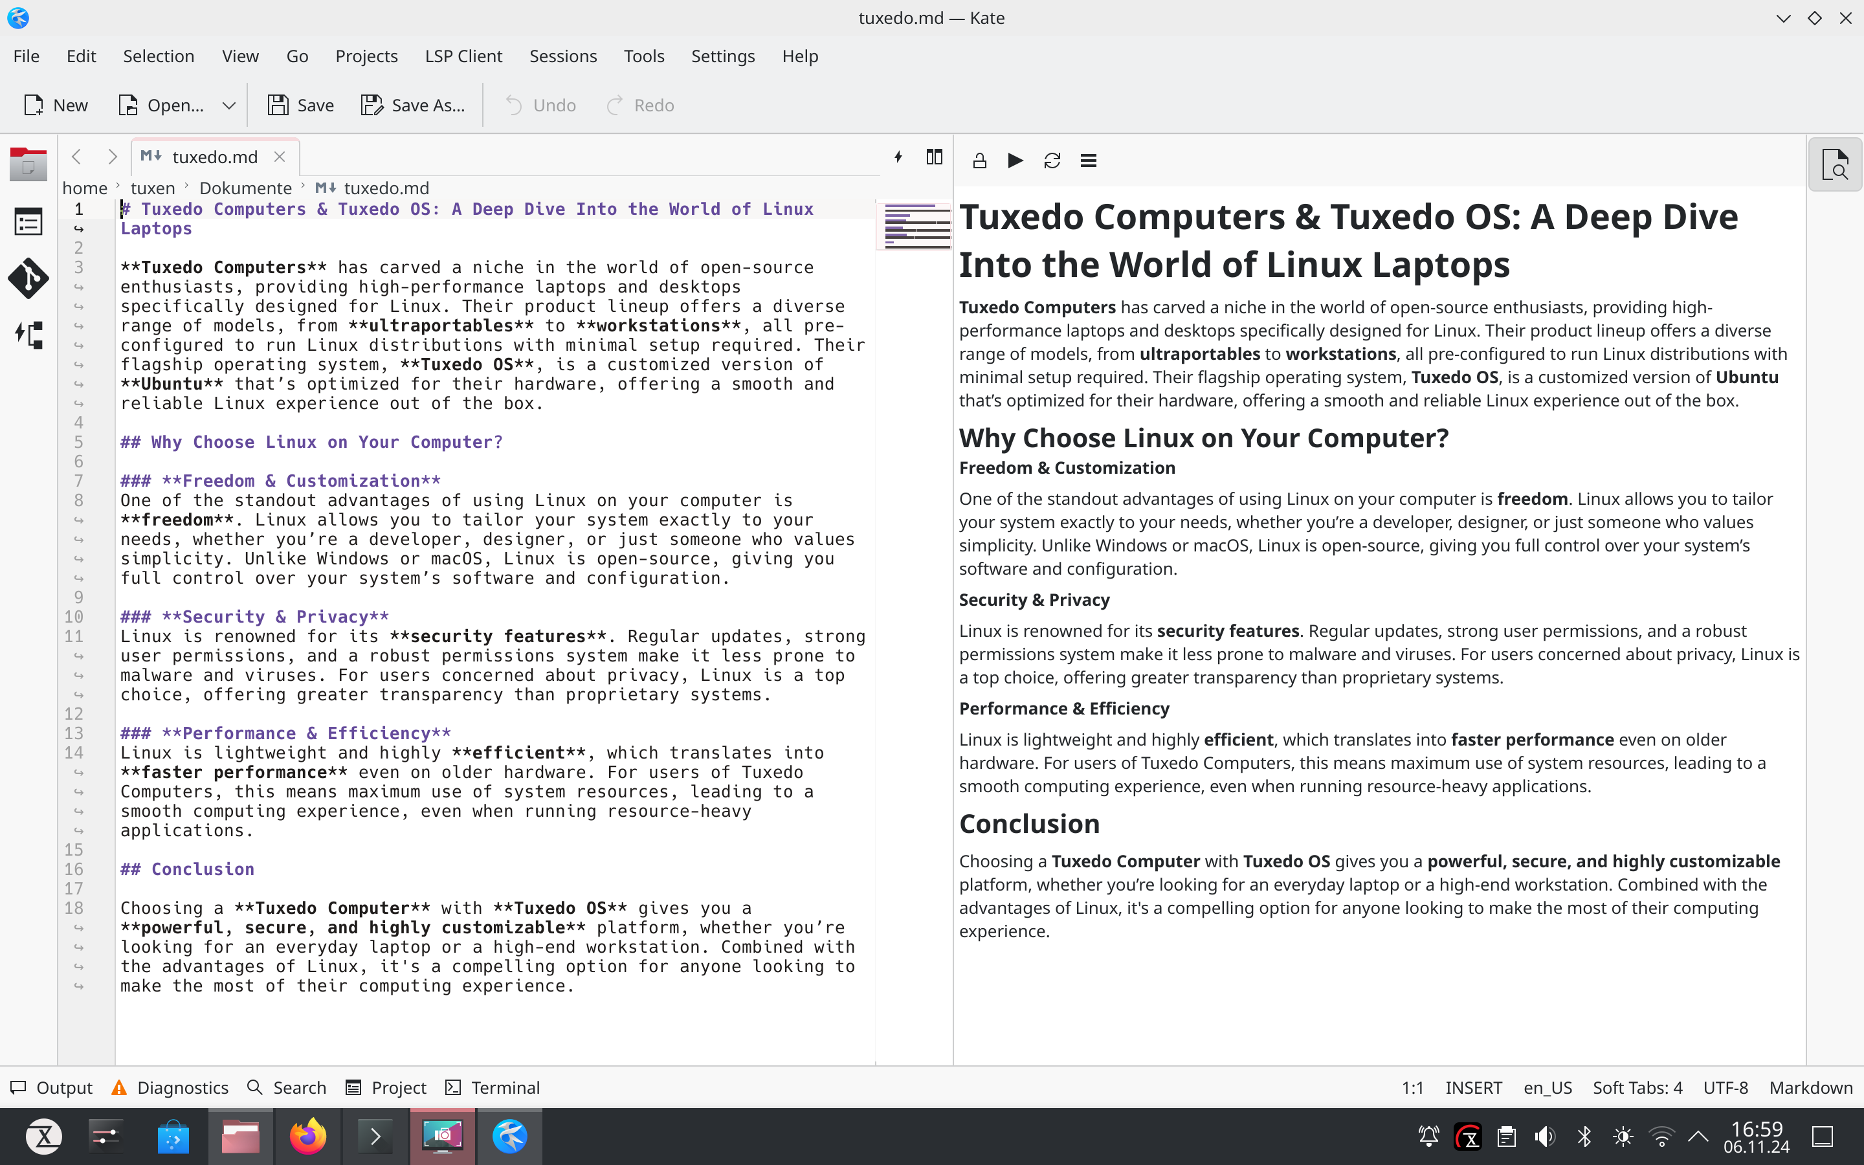Open the Selection menu
1864x1165 pixels.
point(159,56)
